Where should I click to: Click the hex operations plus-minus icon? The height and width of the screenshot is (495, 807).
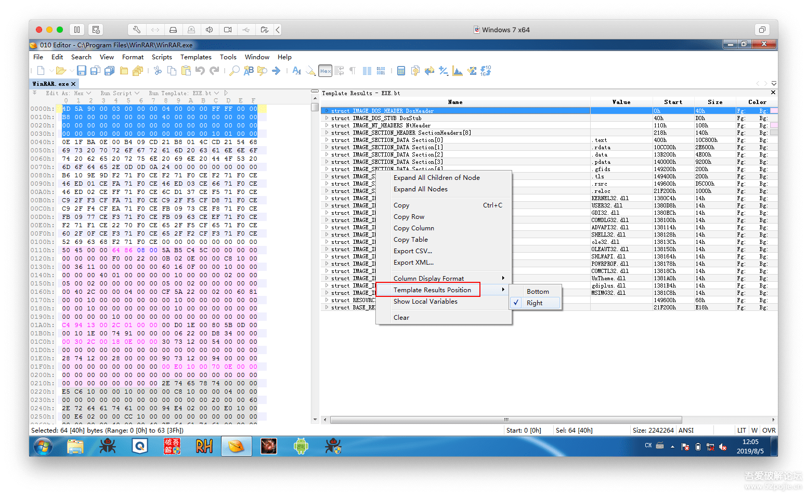(443, 70)
